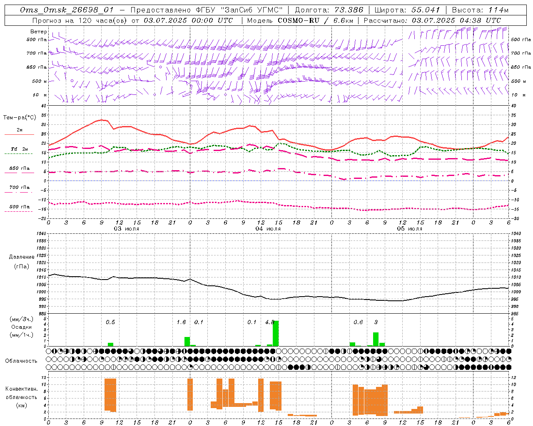The height and width of the screenshot is (426, 533).
Task: Click the Широта: 55.041 value
Action: [x=407, y=10]
